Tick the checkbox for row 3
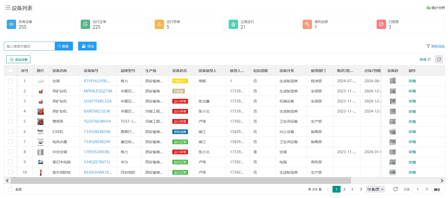This screenshot has width=448, height=198. click(10, 101)
